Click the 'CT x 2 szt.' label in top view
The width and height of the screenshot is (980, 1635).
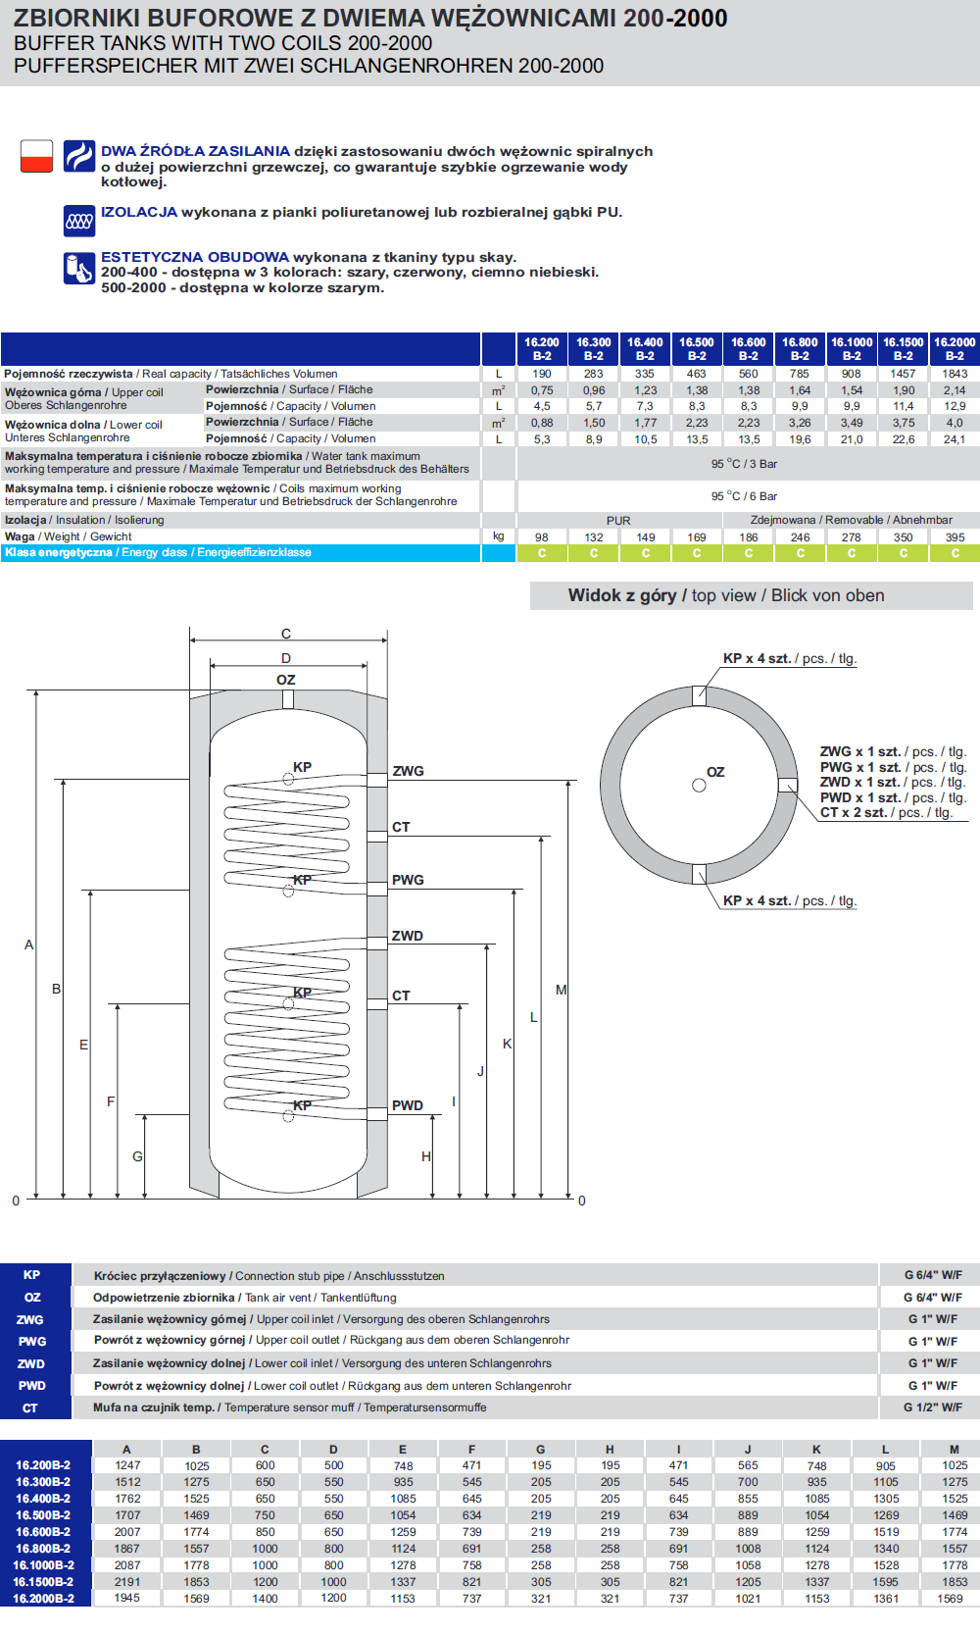[x=887, y=812]
